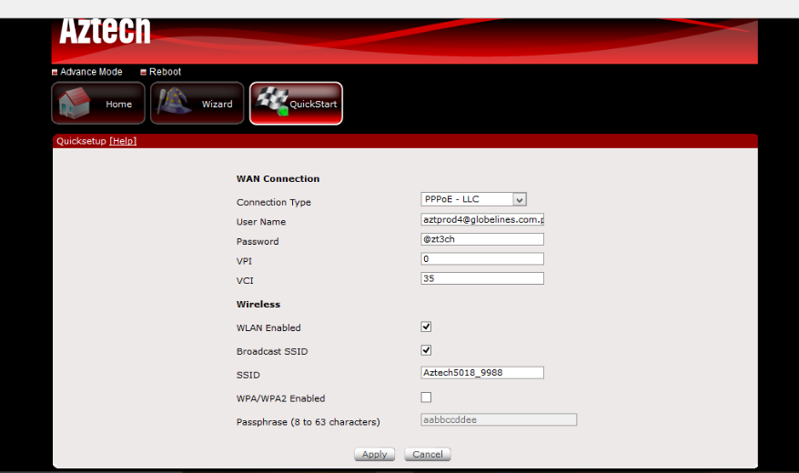
Task: Open the Wizard tab
Action: click(197, 104)
